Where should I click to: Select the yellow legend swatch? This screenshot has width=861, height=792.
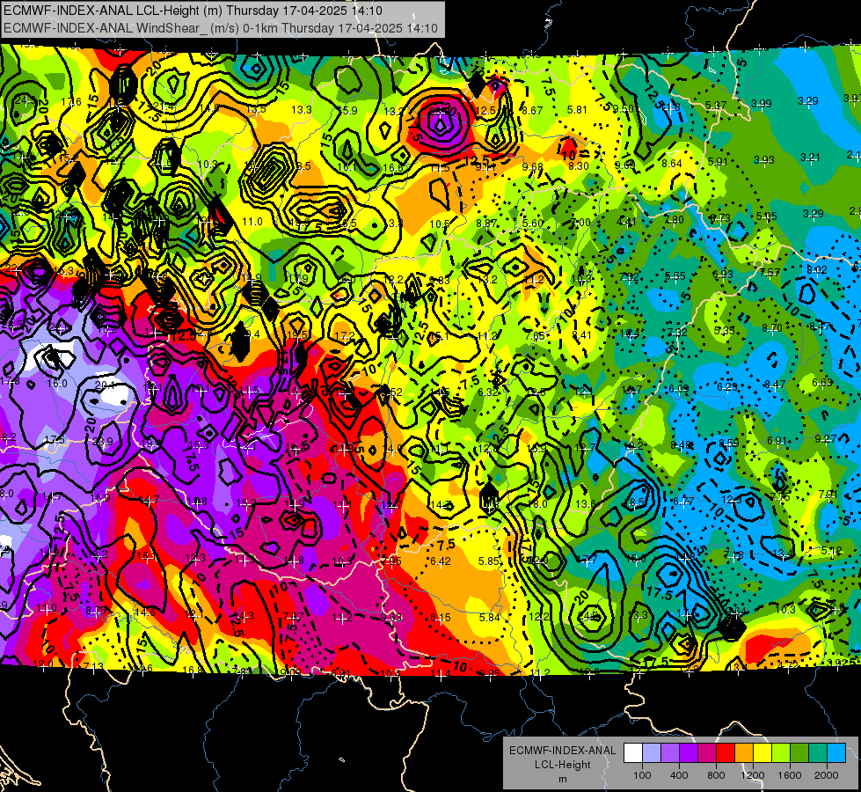click(762, 753)
